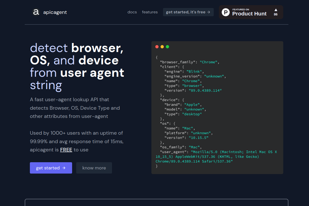Click the 'Used by 1000+ users' paragraph
Image resolution: width=309 pixels, height=206 pixels.
(77, 141)
